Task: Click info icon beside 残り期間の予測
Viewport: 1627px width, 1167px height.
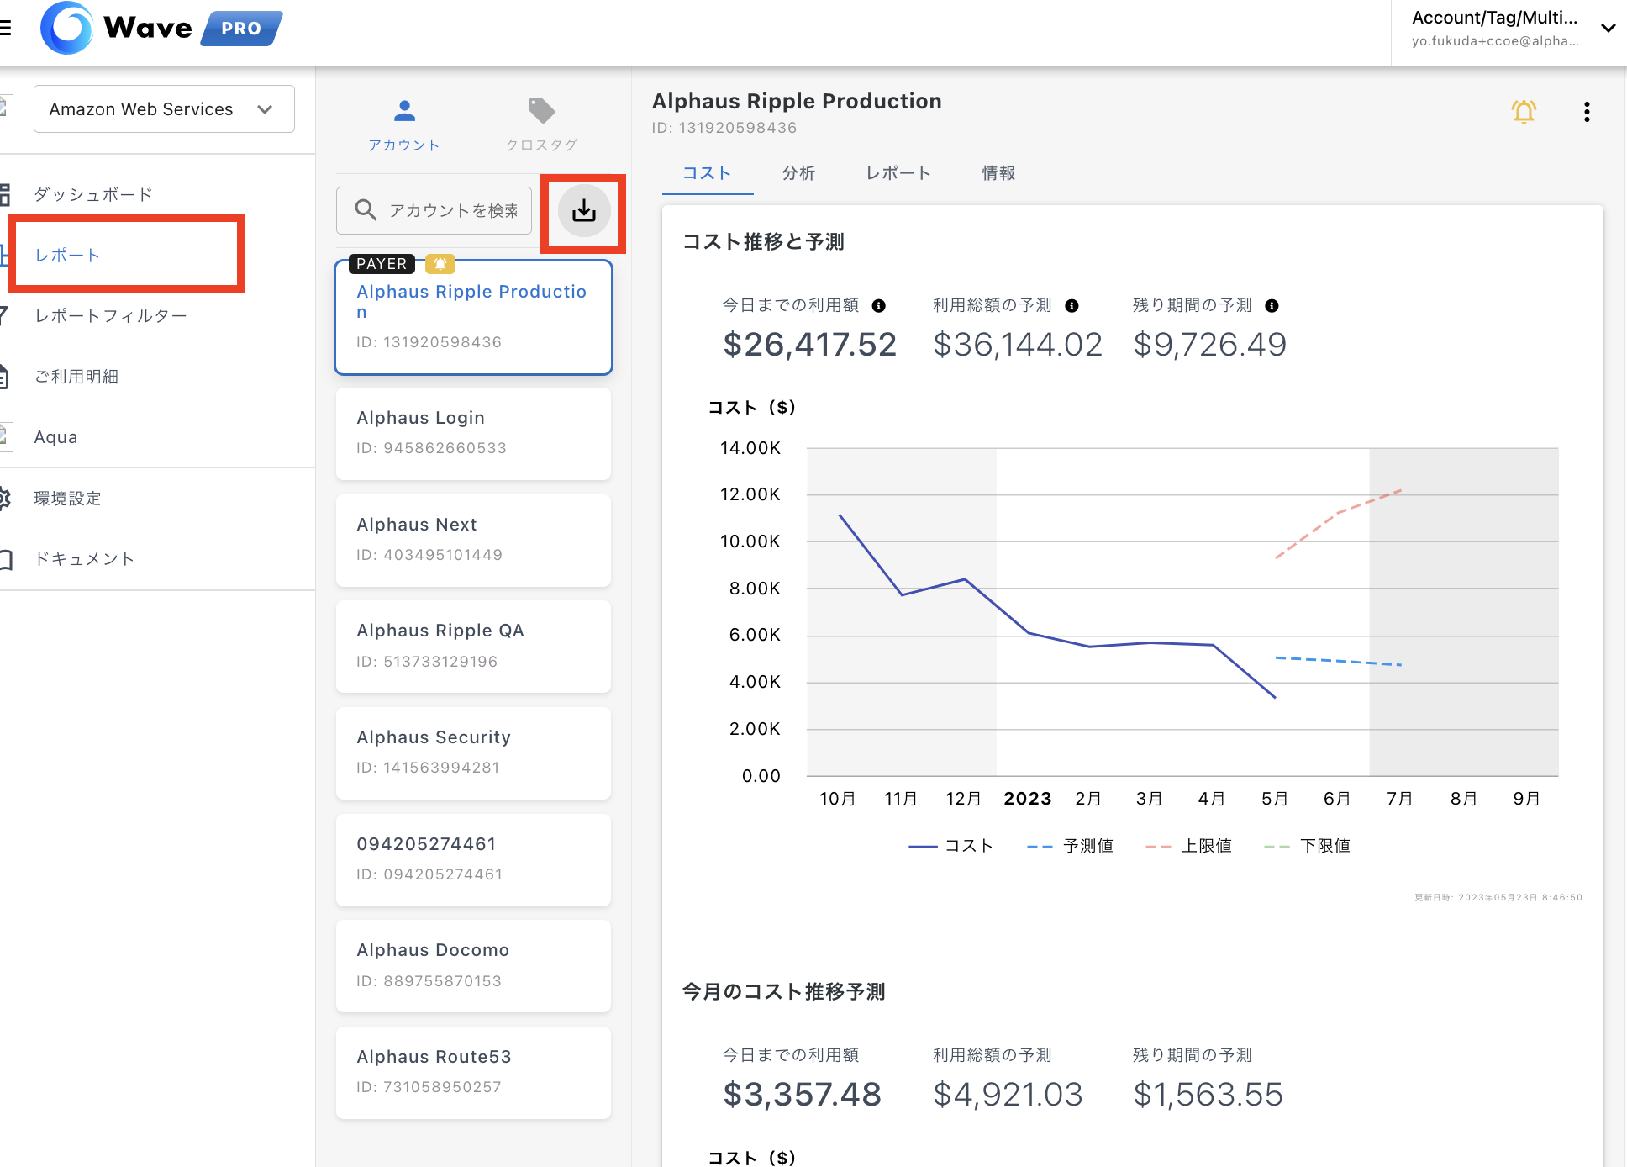Action: point(1272,306)
